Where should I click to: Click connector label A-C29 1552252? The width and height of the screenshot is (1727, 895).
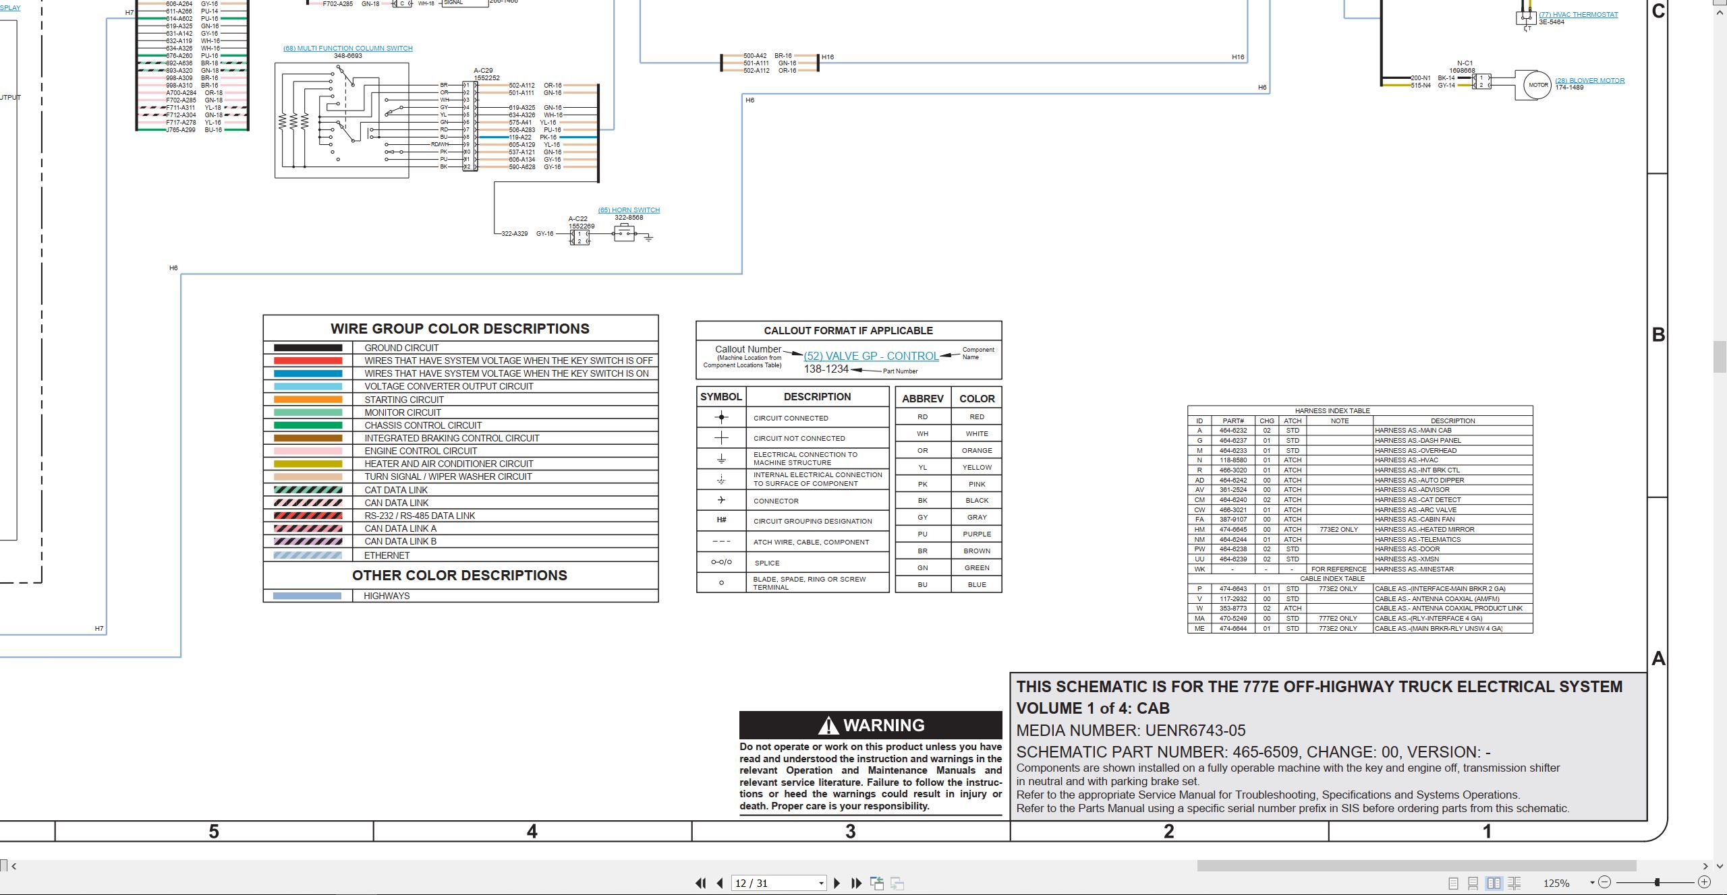[486, 74]
